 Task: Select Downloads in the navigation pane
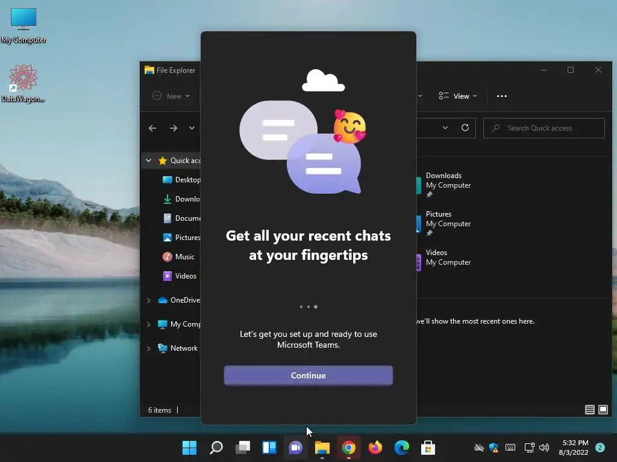click(181, 199)
